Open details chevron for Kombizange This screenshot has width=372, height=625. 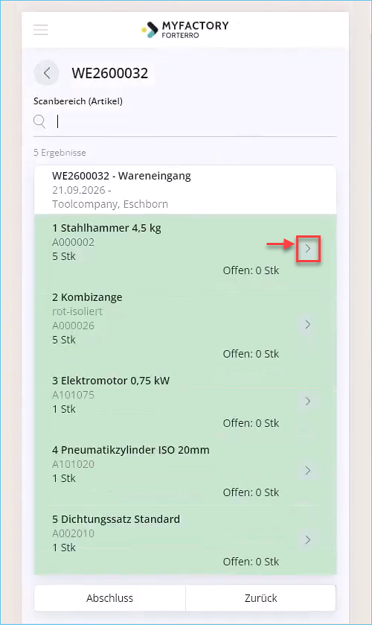(308, 325)
